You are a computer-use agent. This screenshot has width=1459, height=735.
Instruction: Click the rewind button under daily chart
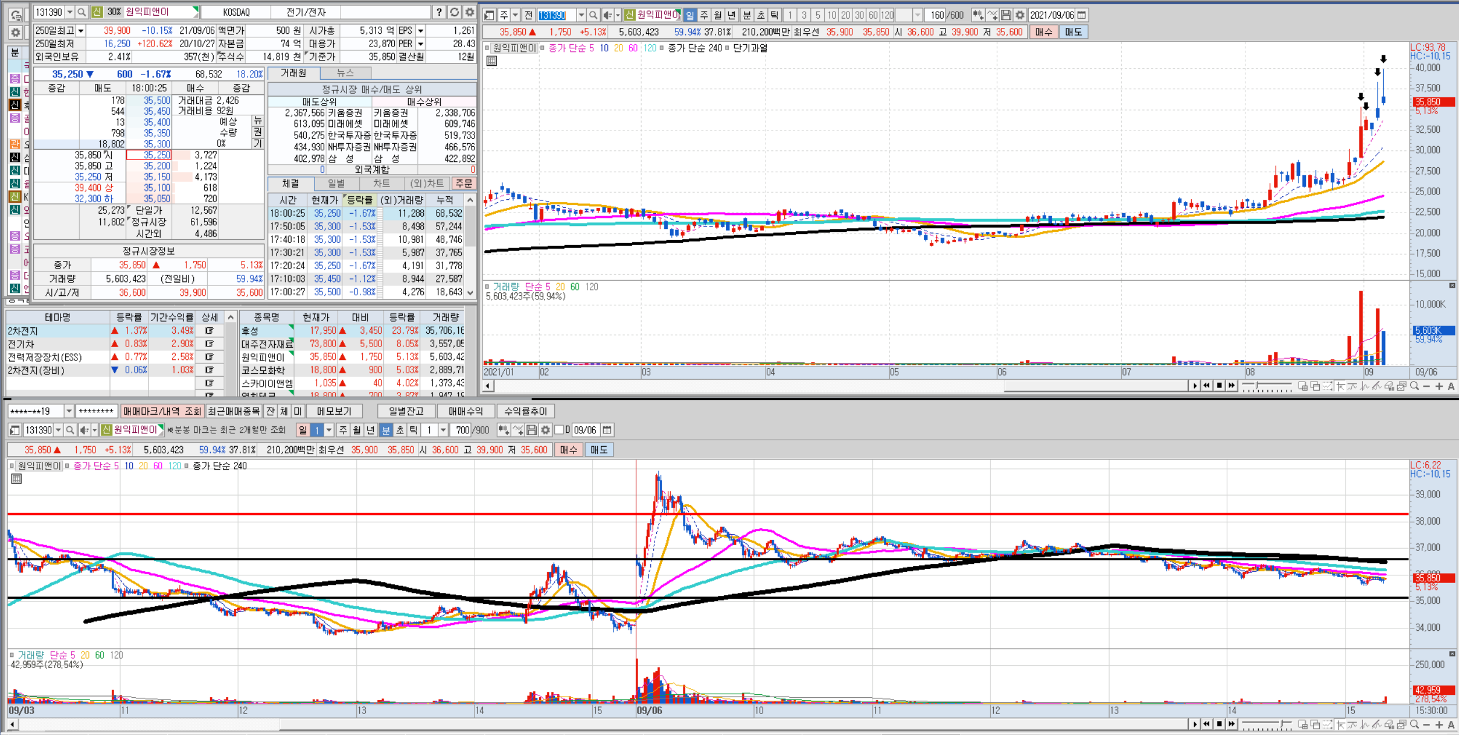[x=1207, y=386]
